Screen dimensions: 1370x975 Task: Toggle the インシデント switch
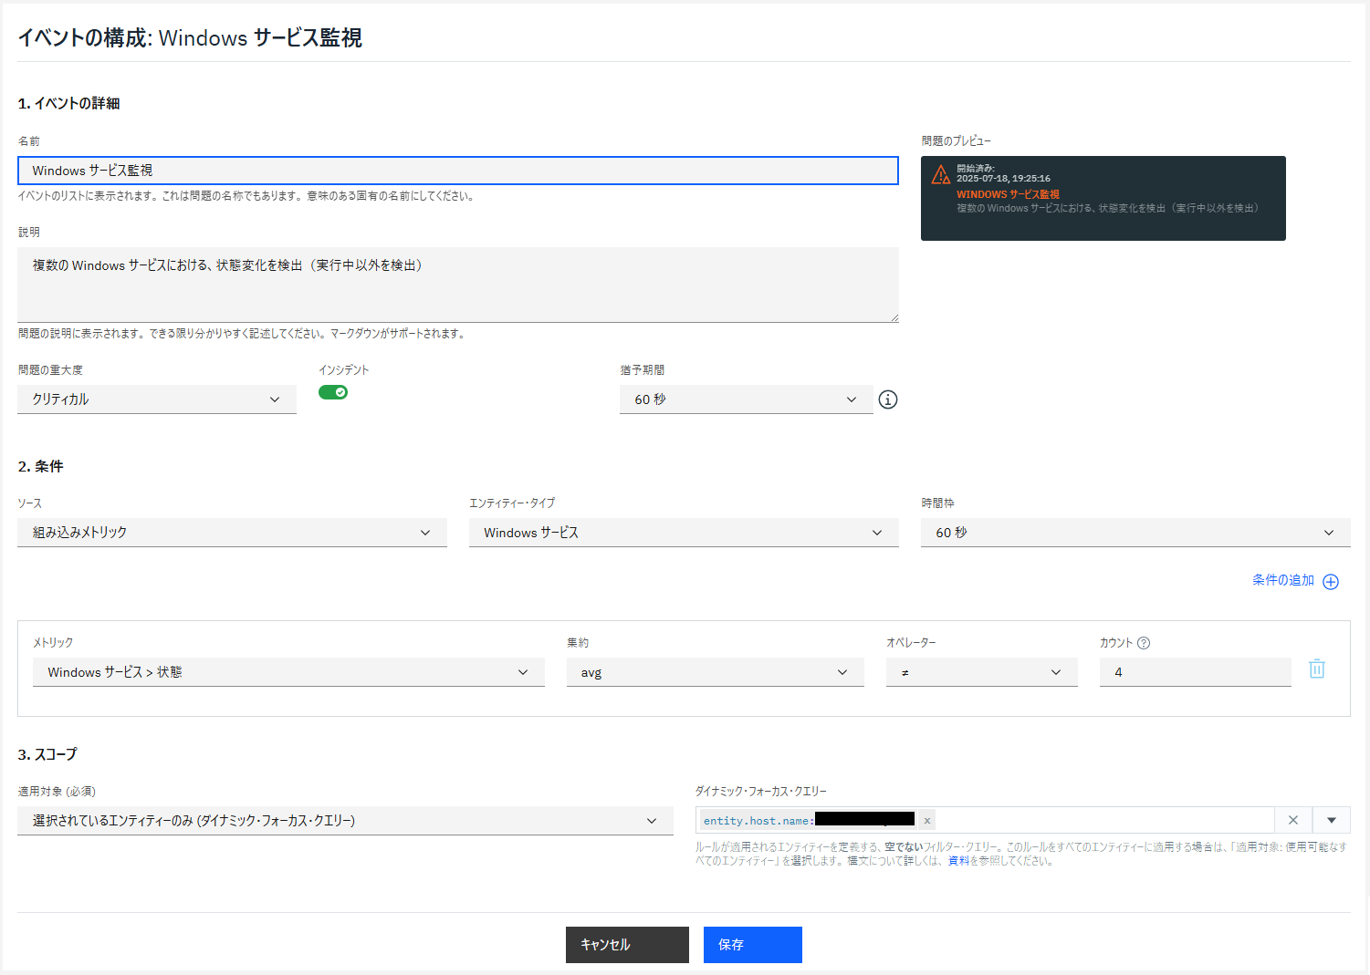coord(333,392)
